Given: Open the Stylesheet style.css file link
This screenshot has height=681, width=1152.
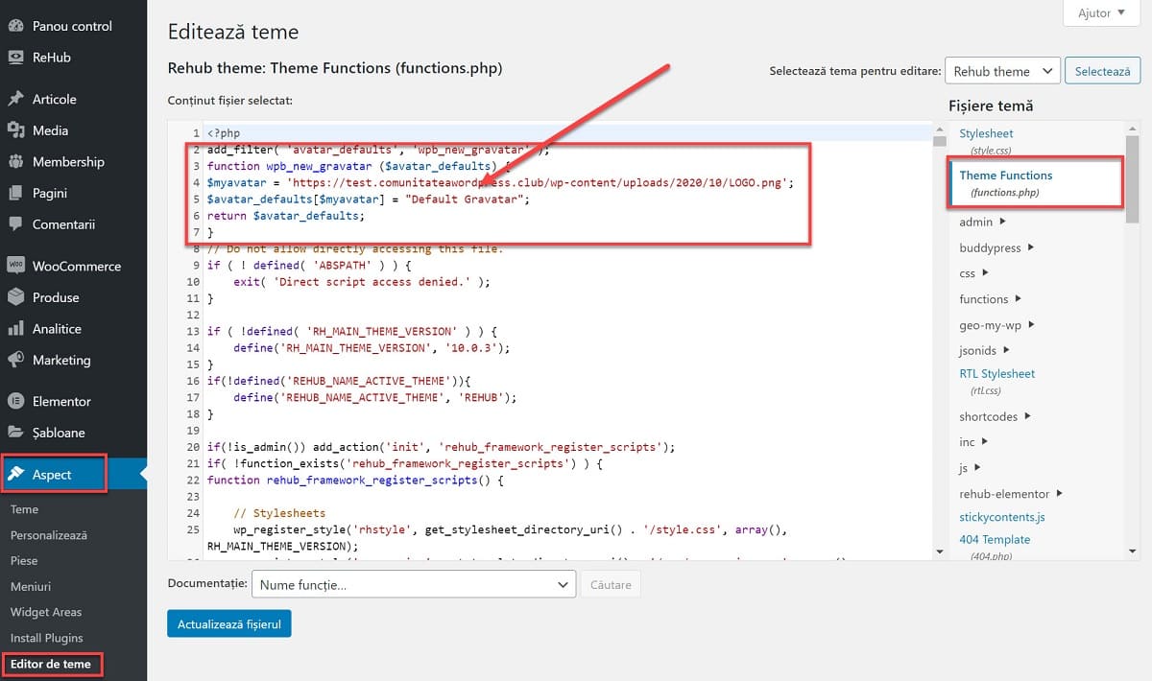Looking at the screenshot, I should tap(986, 133).
